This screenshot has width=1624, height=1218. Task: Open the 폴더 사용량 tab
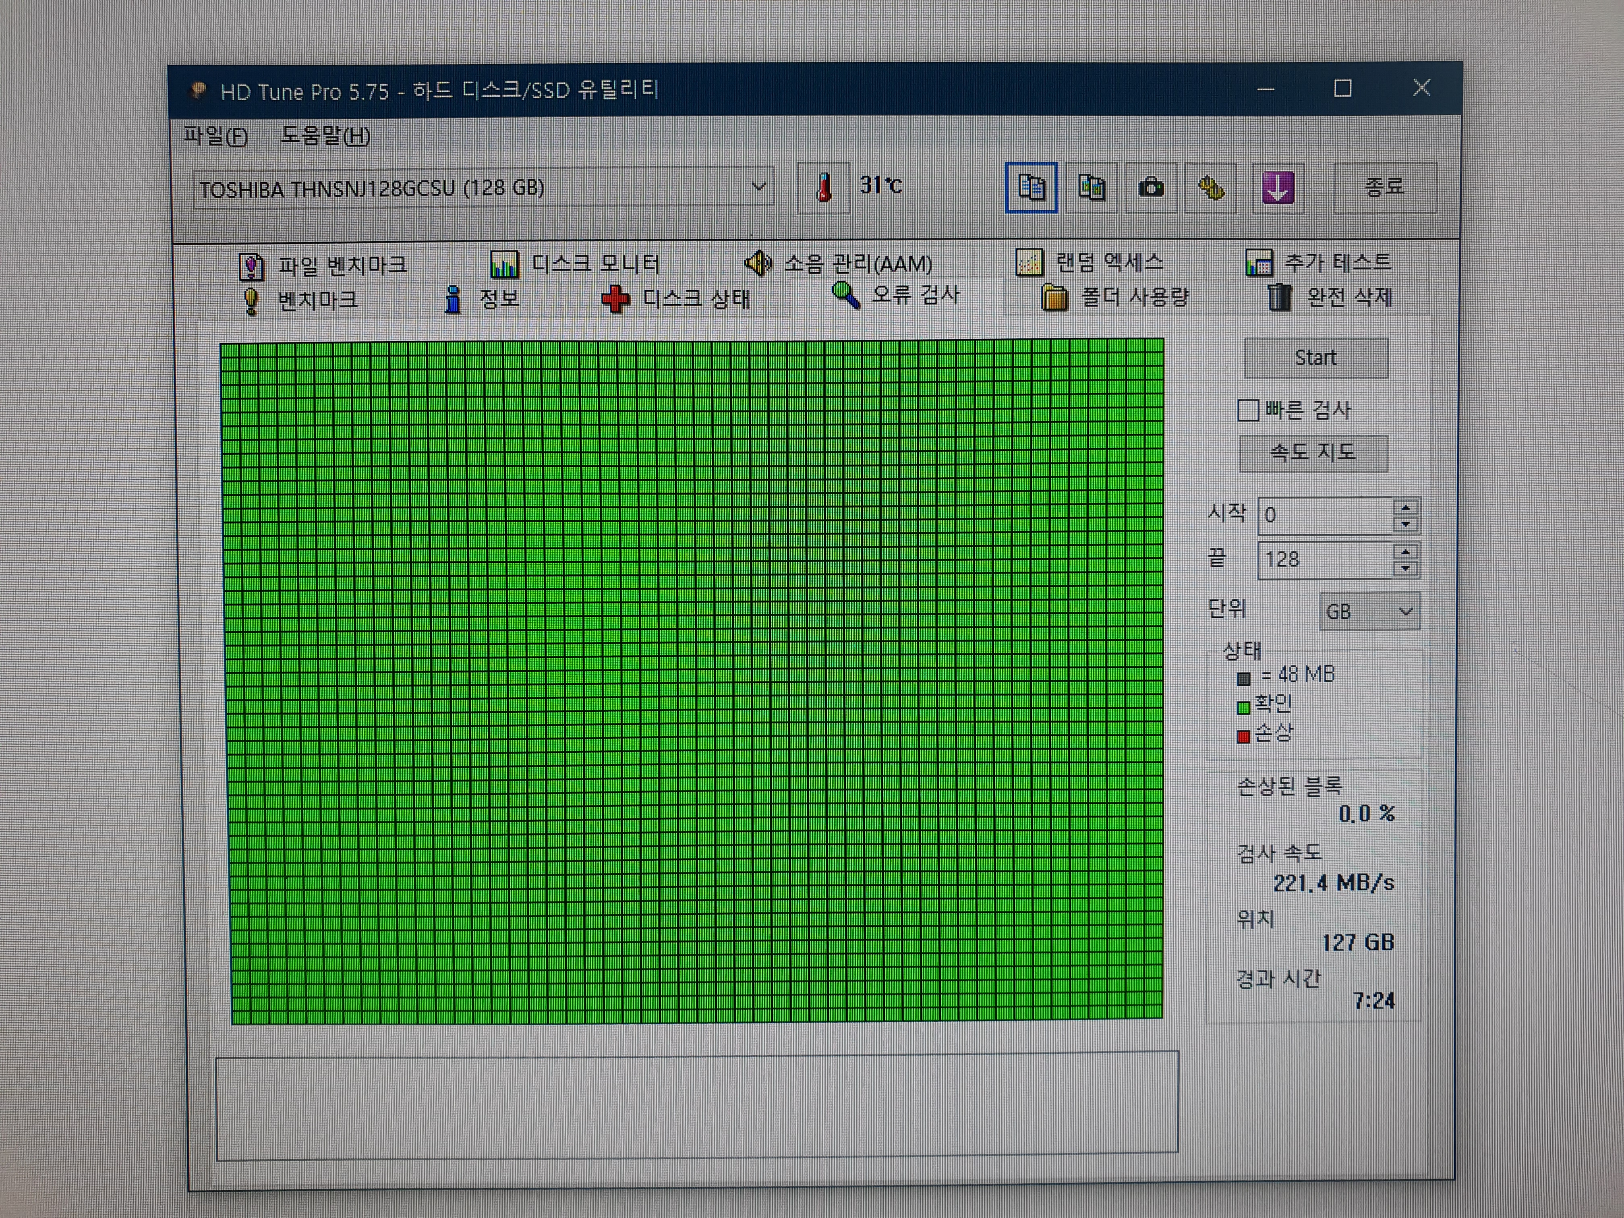[1114, 297]
